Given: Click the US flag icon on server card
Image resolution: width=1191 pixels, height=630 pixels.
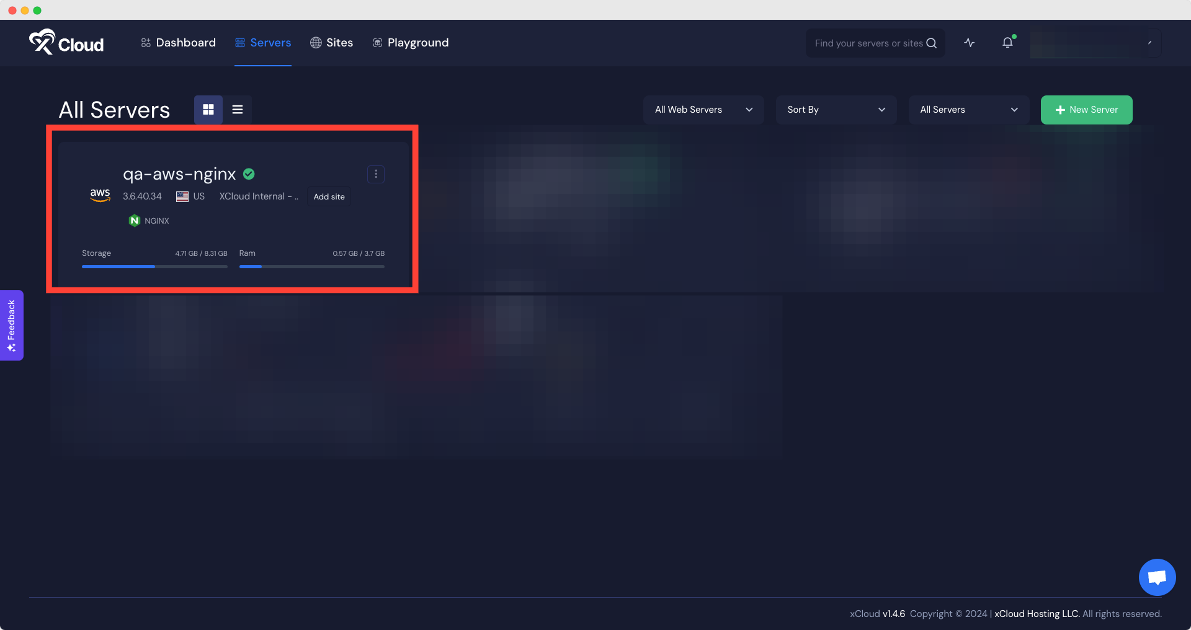Looking at the screenshot, I should (x=182, y=196).
